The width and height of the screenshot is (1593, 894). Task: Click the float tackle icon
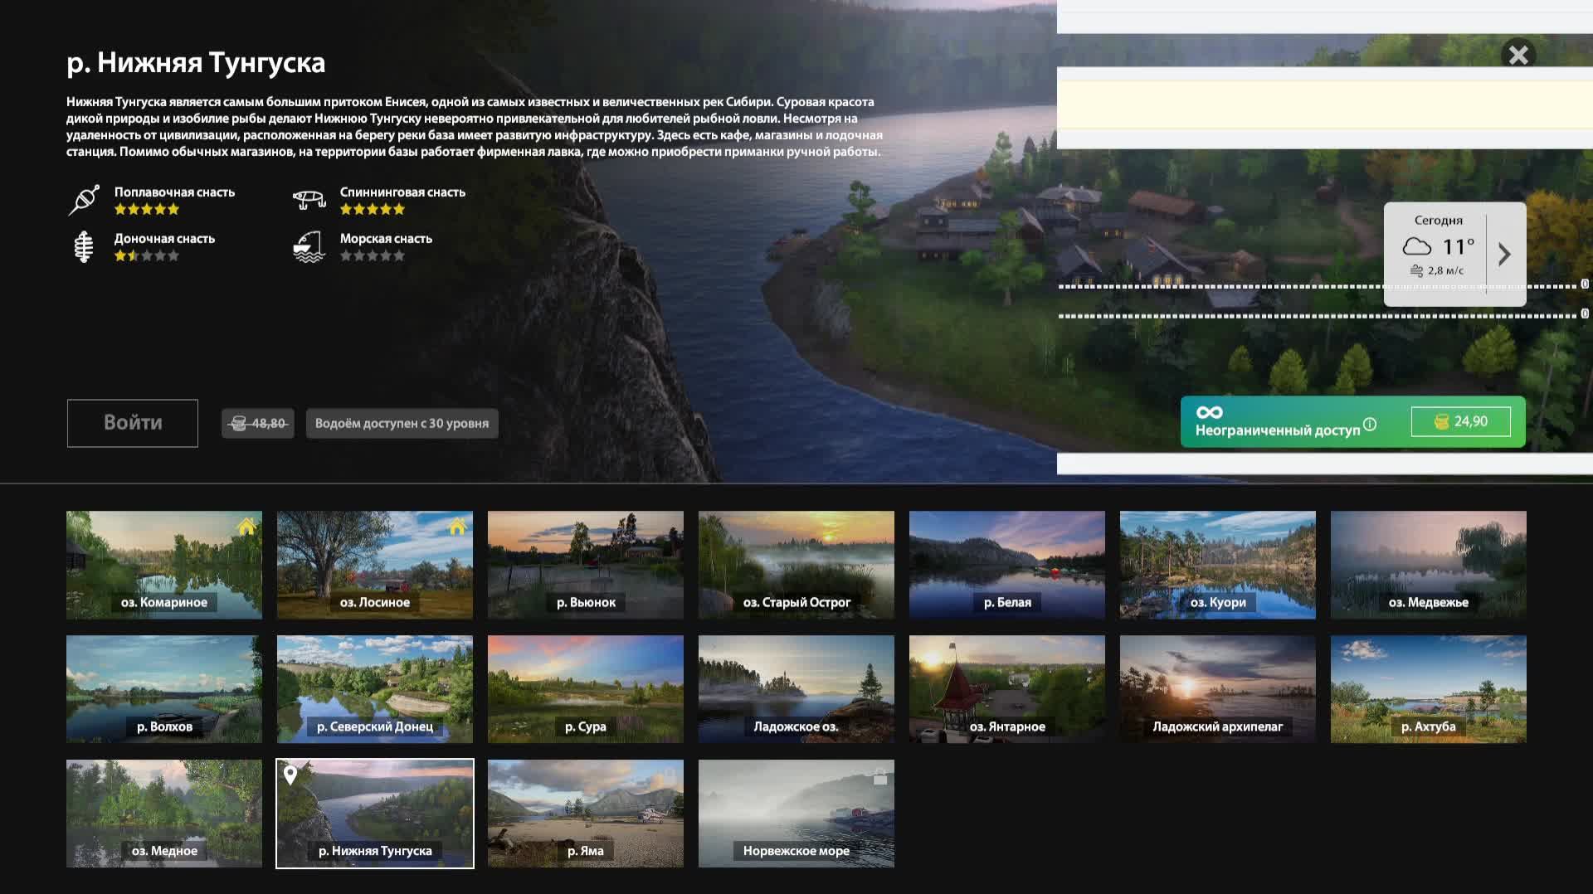point(84,200)
